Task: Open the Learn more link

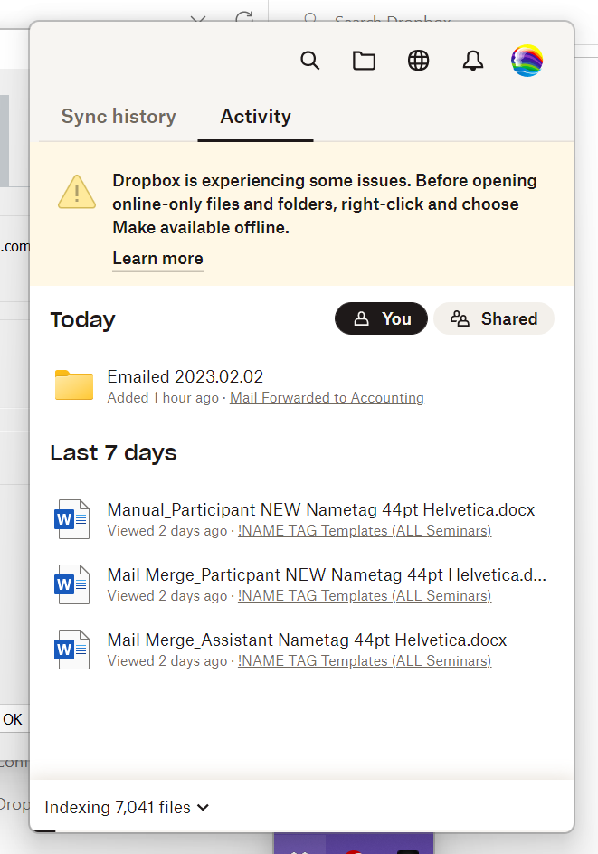Action: pos(157,259)
